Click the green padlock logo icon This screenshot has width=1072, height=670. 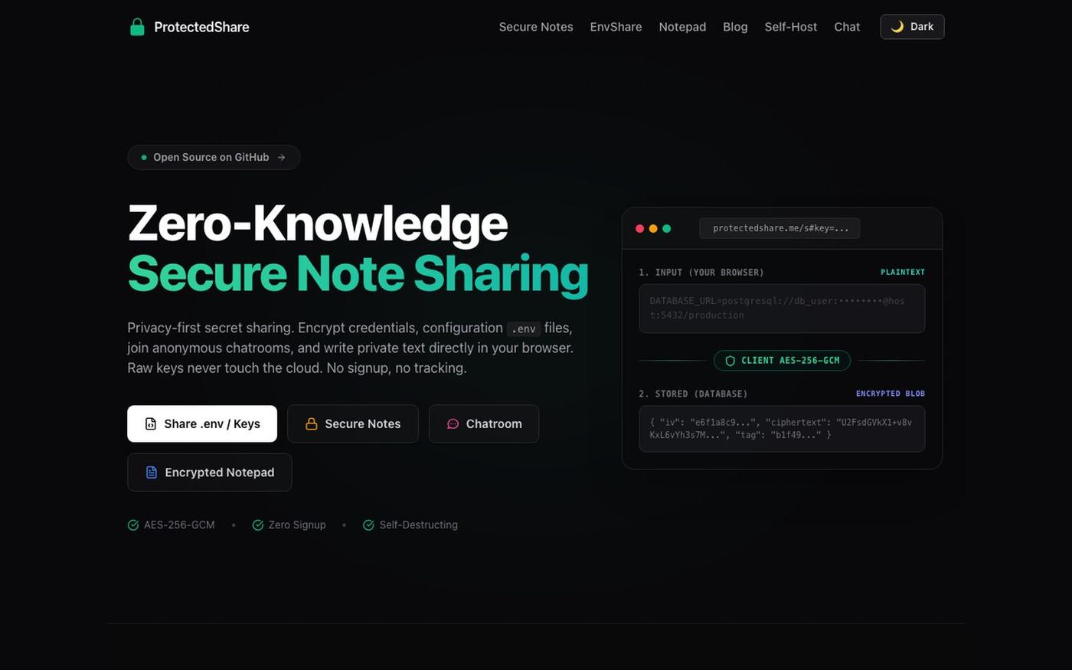[x=137, y=27]
